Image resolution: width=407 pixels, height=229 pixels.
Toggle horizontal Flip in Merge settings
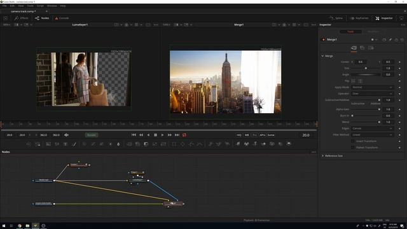(x=354, y=81)
